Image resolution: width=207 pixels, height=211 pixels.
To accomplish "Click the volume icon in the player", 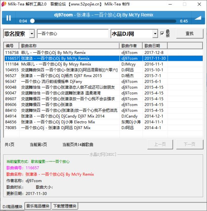I will point(198,18).
